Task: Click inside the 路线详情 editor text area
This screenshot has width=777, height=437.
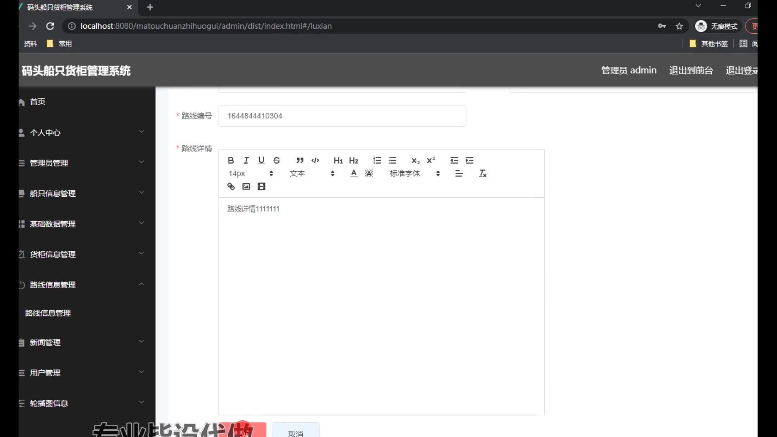Action: (x=381, y=306)
